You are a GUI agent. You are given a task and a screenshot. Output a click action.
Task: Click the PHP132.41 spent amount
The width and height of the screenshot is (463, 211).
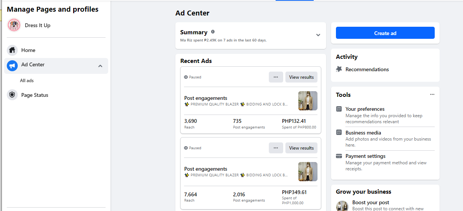(x=294, y=121)
